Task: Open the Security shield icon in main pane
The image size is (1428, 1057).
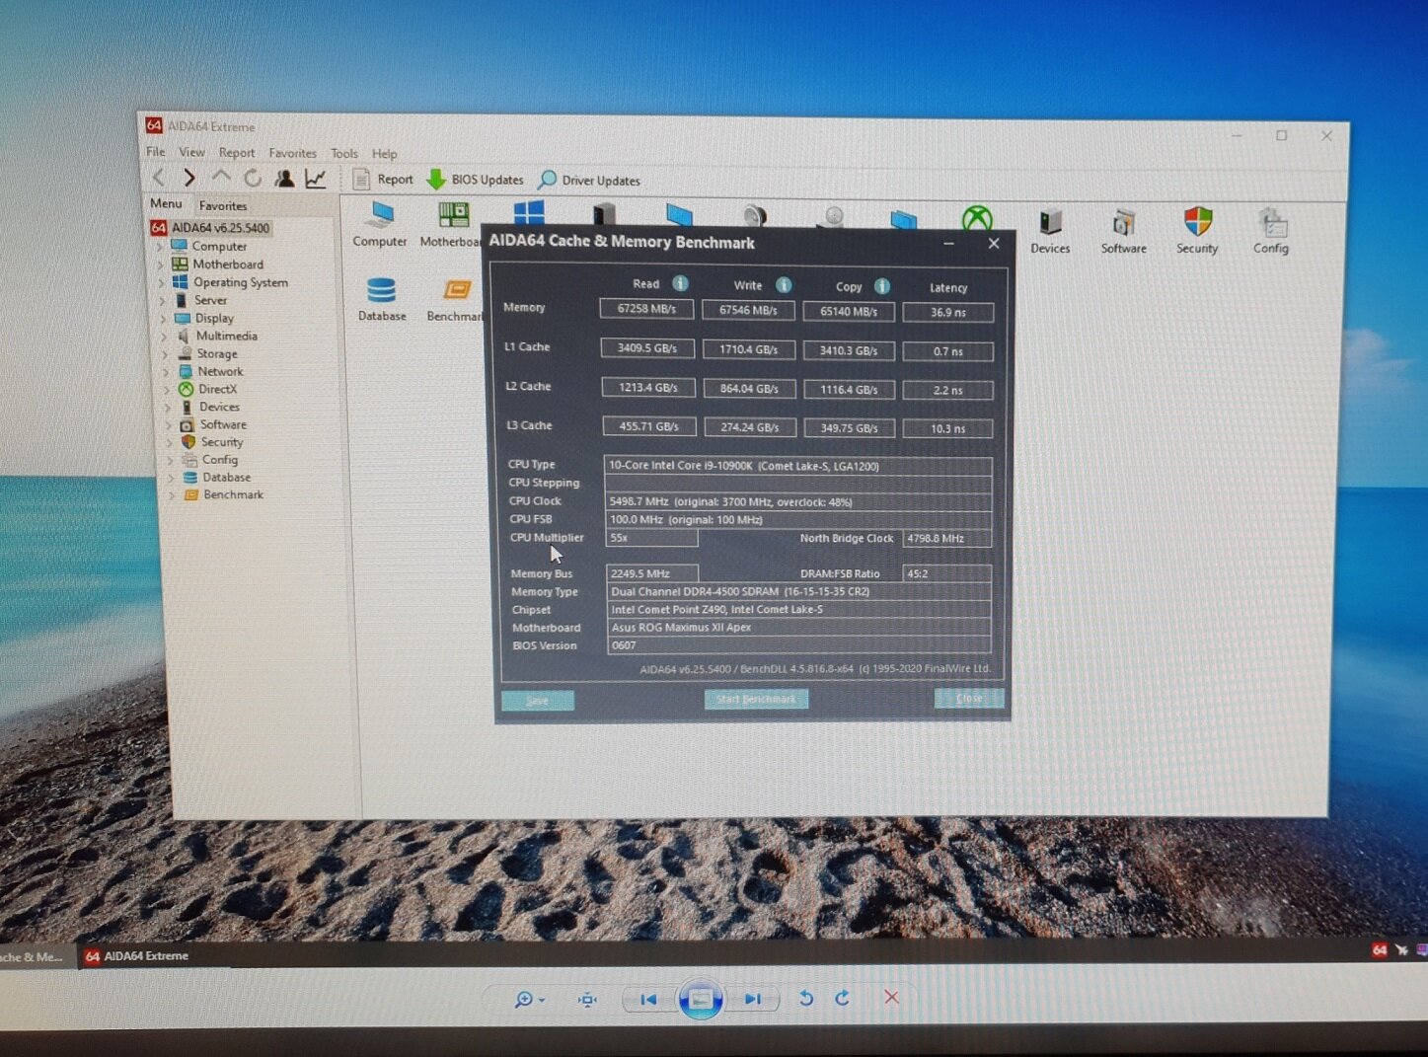Action: pos(1197,231)
